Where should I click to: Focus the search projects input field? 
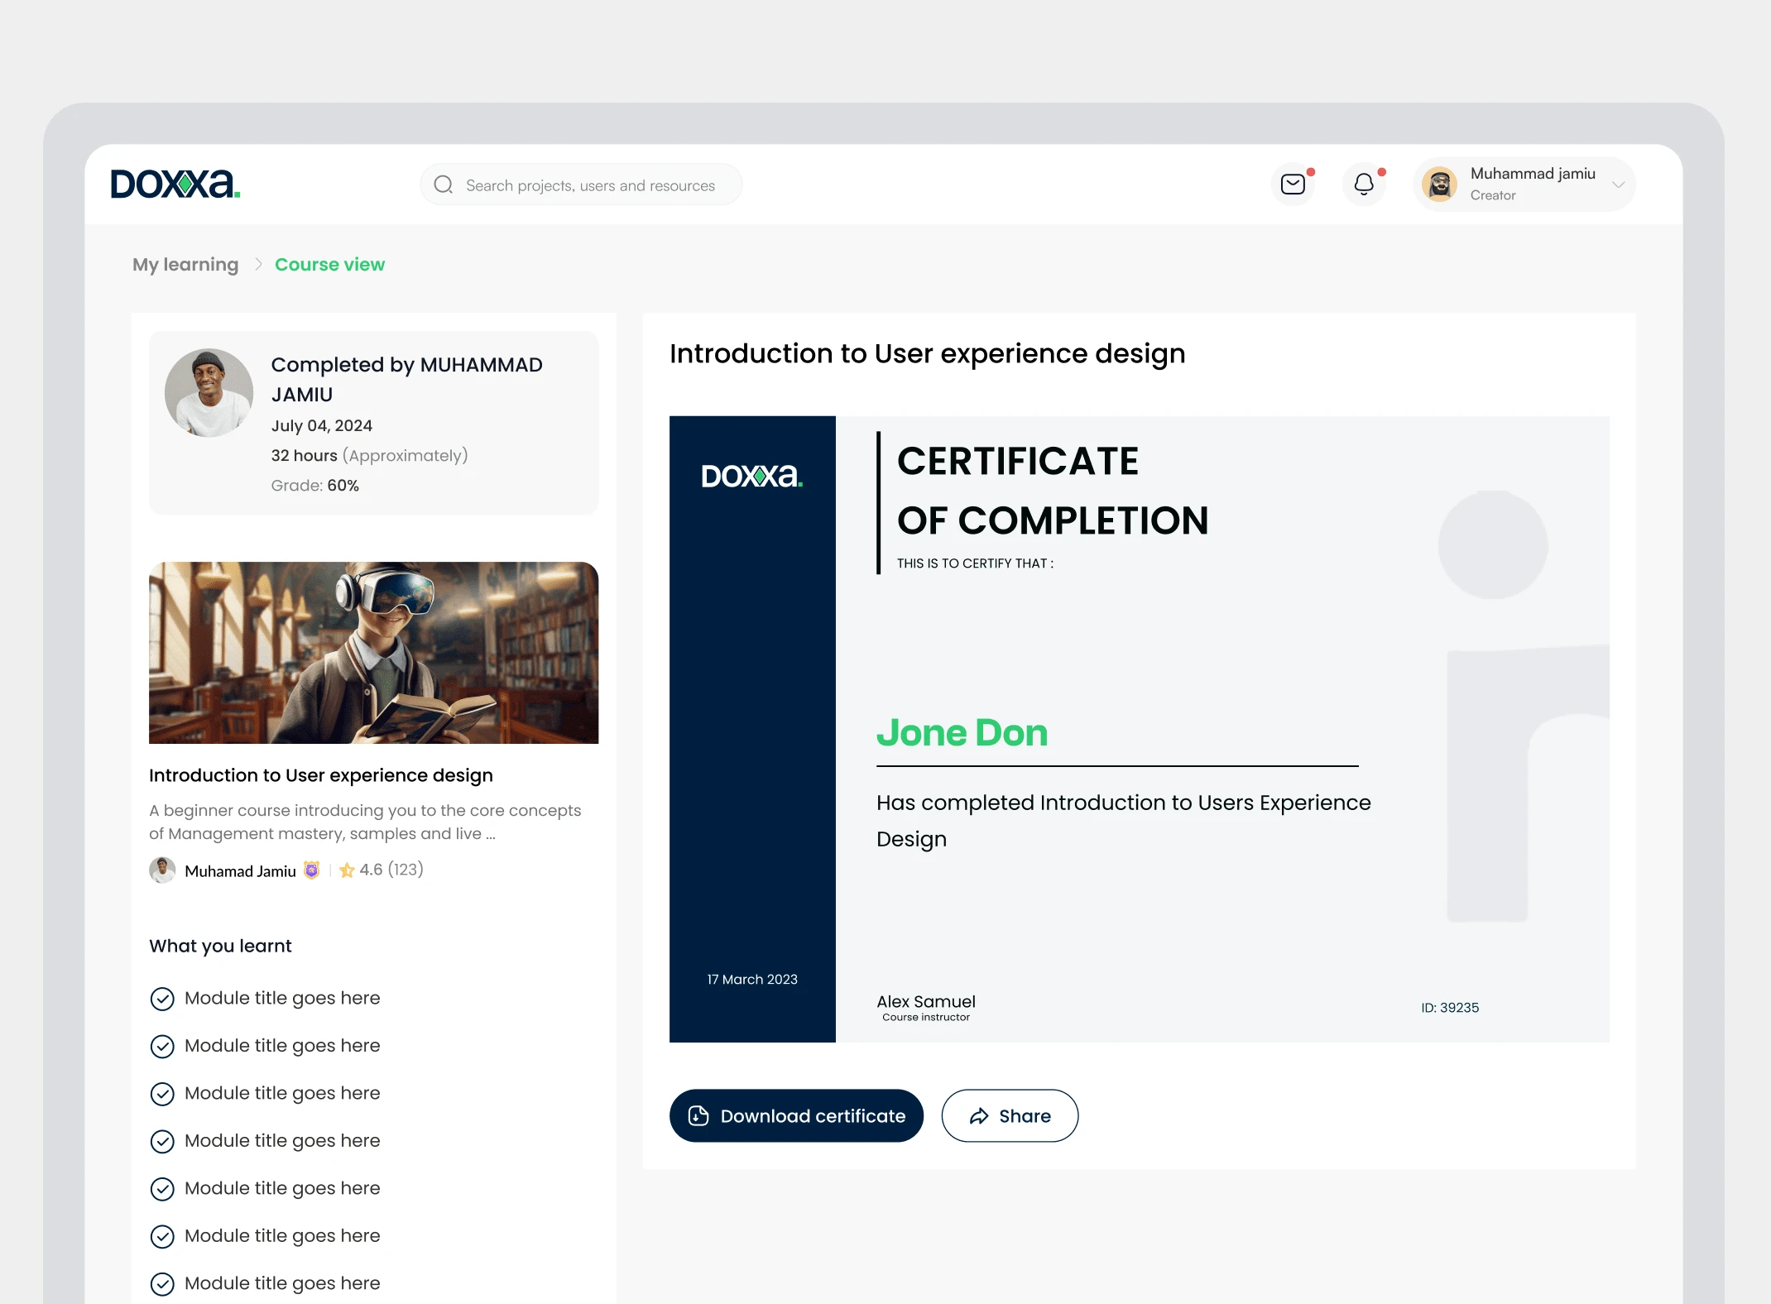coord(581,185)
